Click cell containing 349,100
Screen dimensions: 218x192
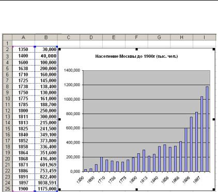click(46, 135)
